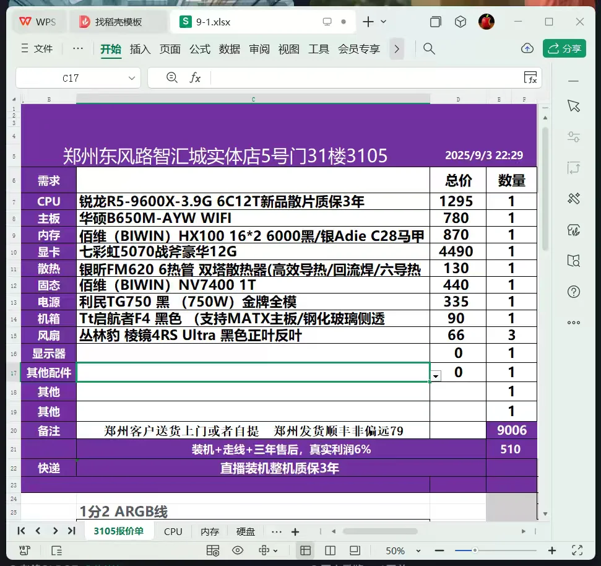Image resolution: width=601 pixels, height=566 pixels.
Task: Select the 会员专享 ribbon tab
Action: point(359,49)
